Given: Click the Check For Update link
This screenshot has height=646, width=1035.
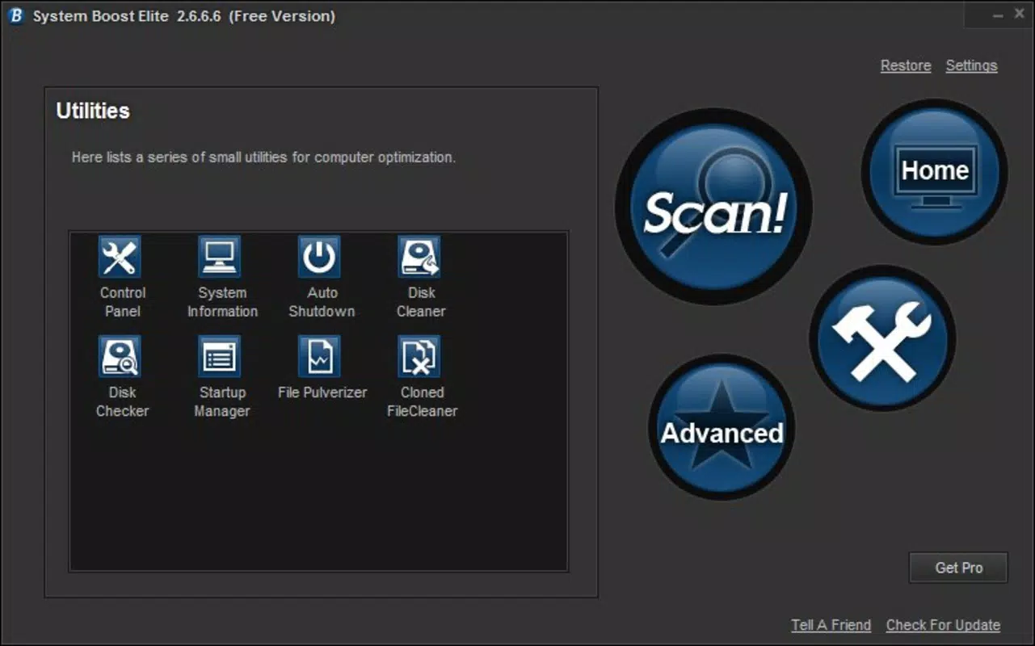Looking at the screenshot, I should pyautogui.click(x=943, y=625).
